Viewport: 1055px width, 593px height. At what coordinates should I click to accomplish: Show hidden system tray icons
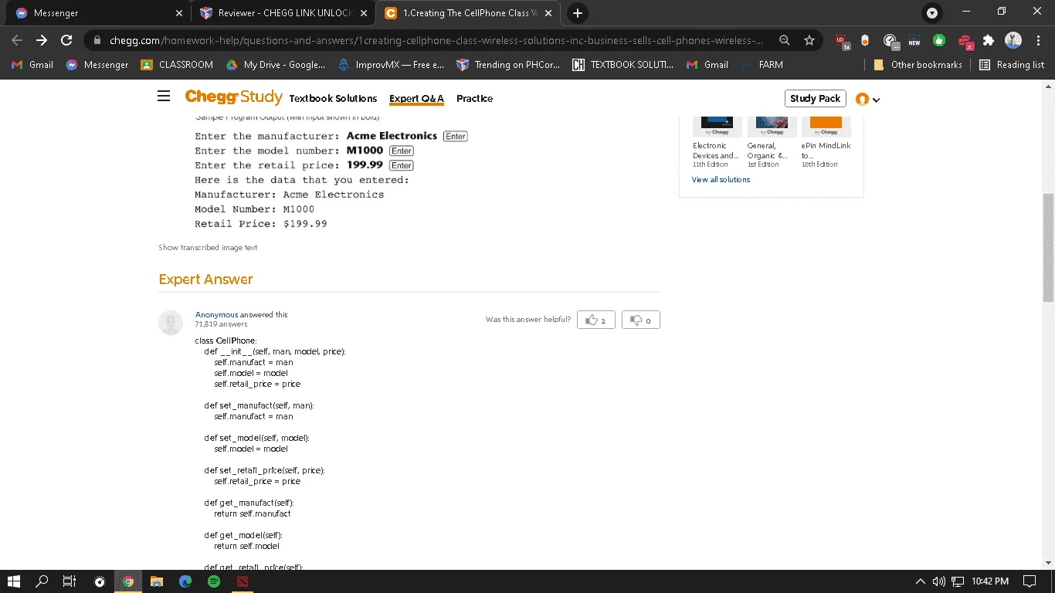(x=920, y=581)
